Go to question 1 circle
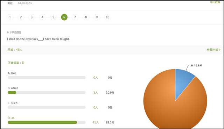Image resolution: width=224 pixels, height=129 pixels. [10, 17]
